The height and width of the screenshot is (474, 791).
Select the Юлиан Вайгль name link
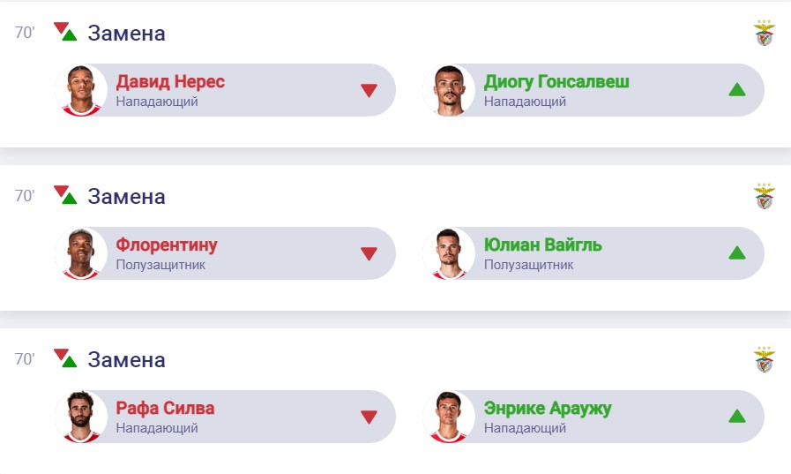click(542, 245)
